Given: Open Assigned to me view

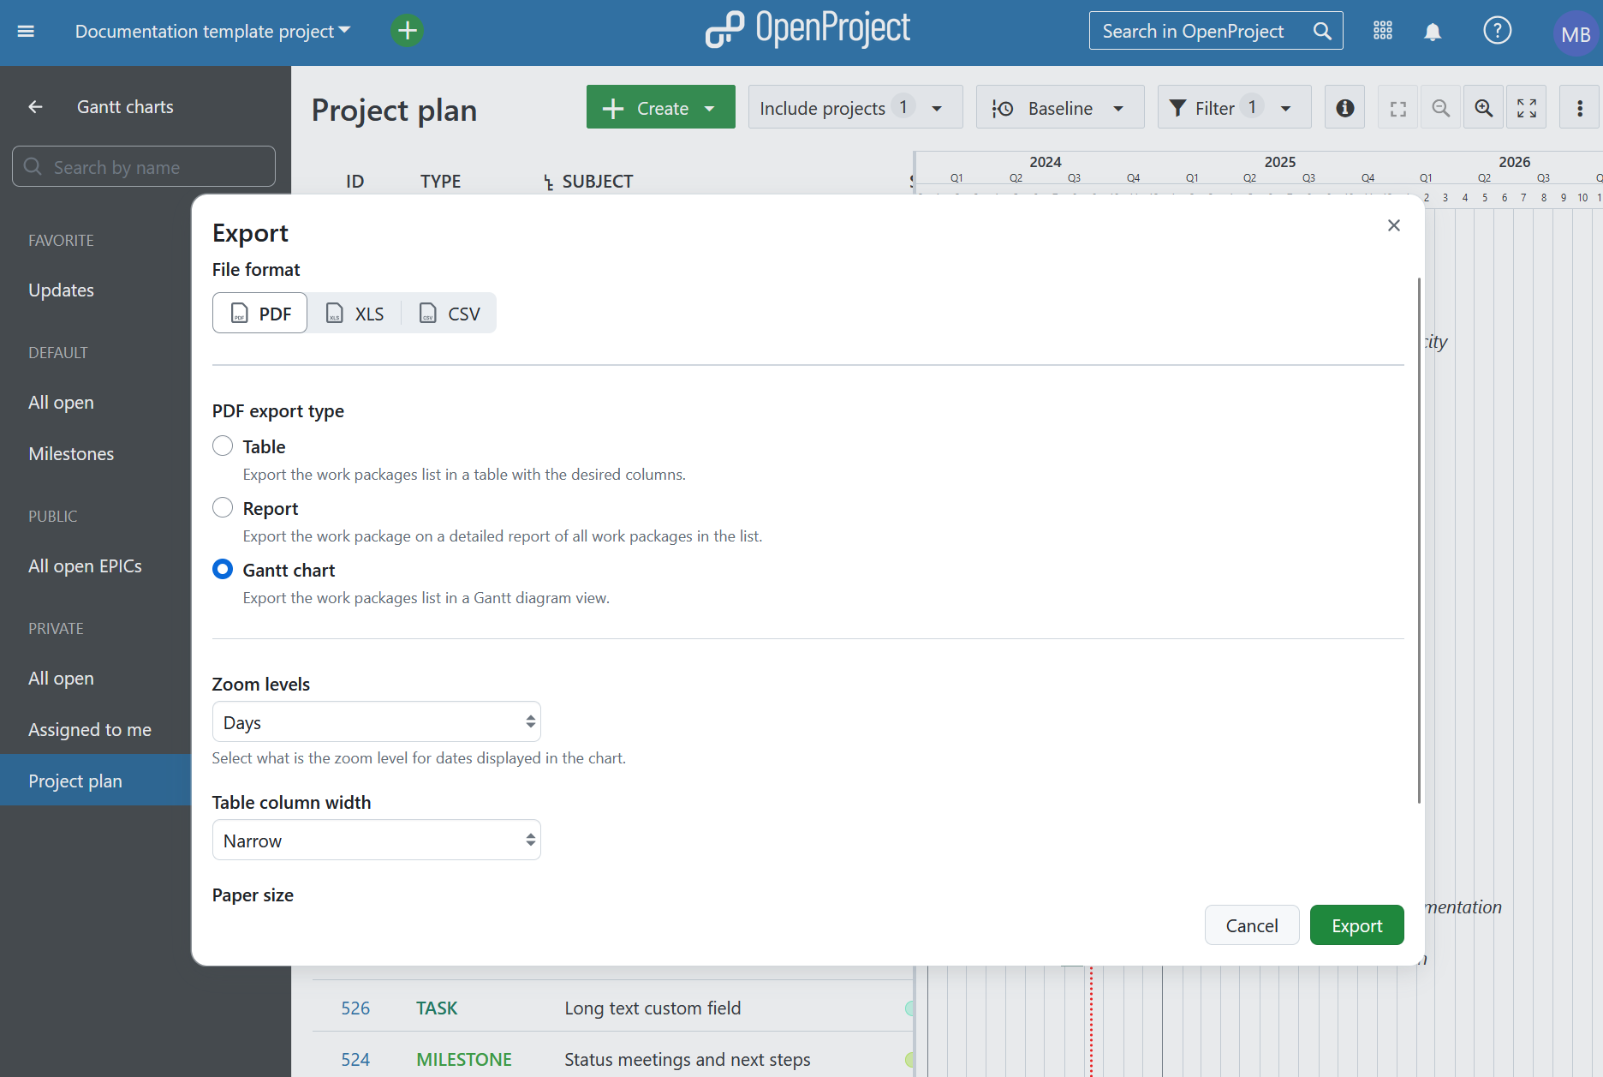Looking at the screenshot, I should (90, 730).
